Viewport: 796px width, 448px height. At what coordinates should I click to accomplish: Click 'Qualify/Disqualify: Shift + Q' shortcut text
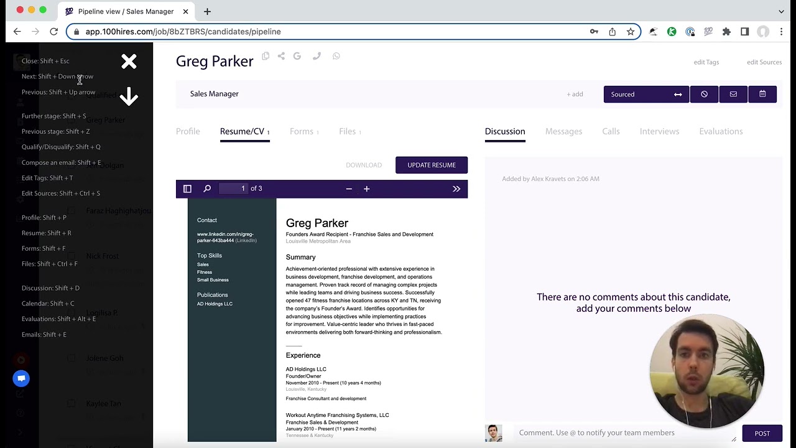61,147
